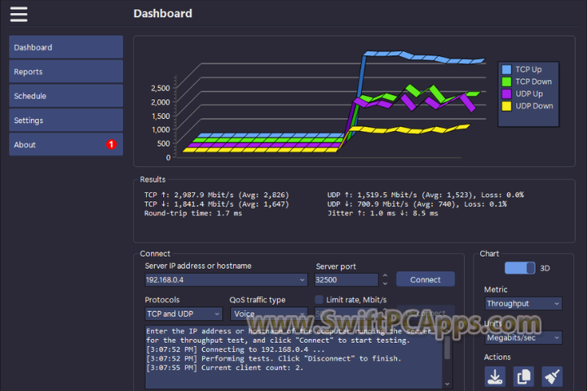This screenshot has width=587, height=391.
Task: Toggle the 3D chart switch
Action: (x=519, y=268)
